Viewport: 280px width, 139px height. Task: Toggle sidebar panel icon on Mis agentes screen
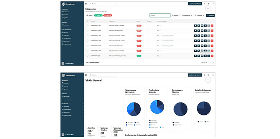pos(86,4)
